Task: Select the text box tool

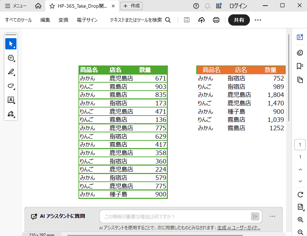Action: pos(11,100)
